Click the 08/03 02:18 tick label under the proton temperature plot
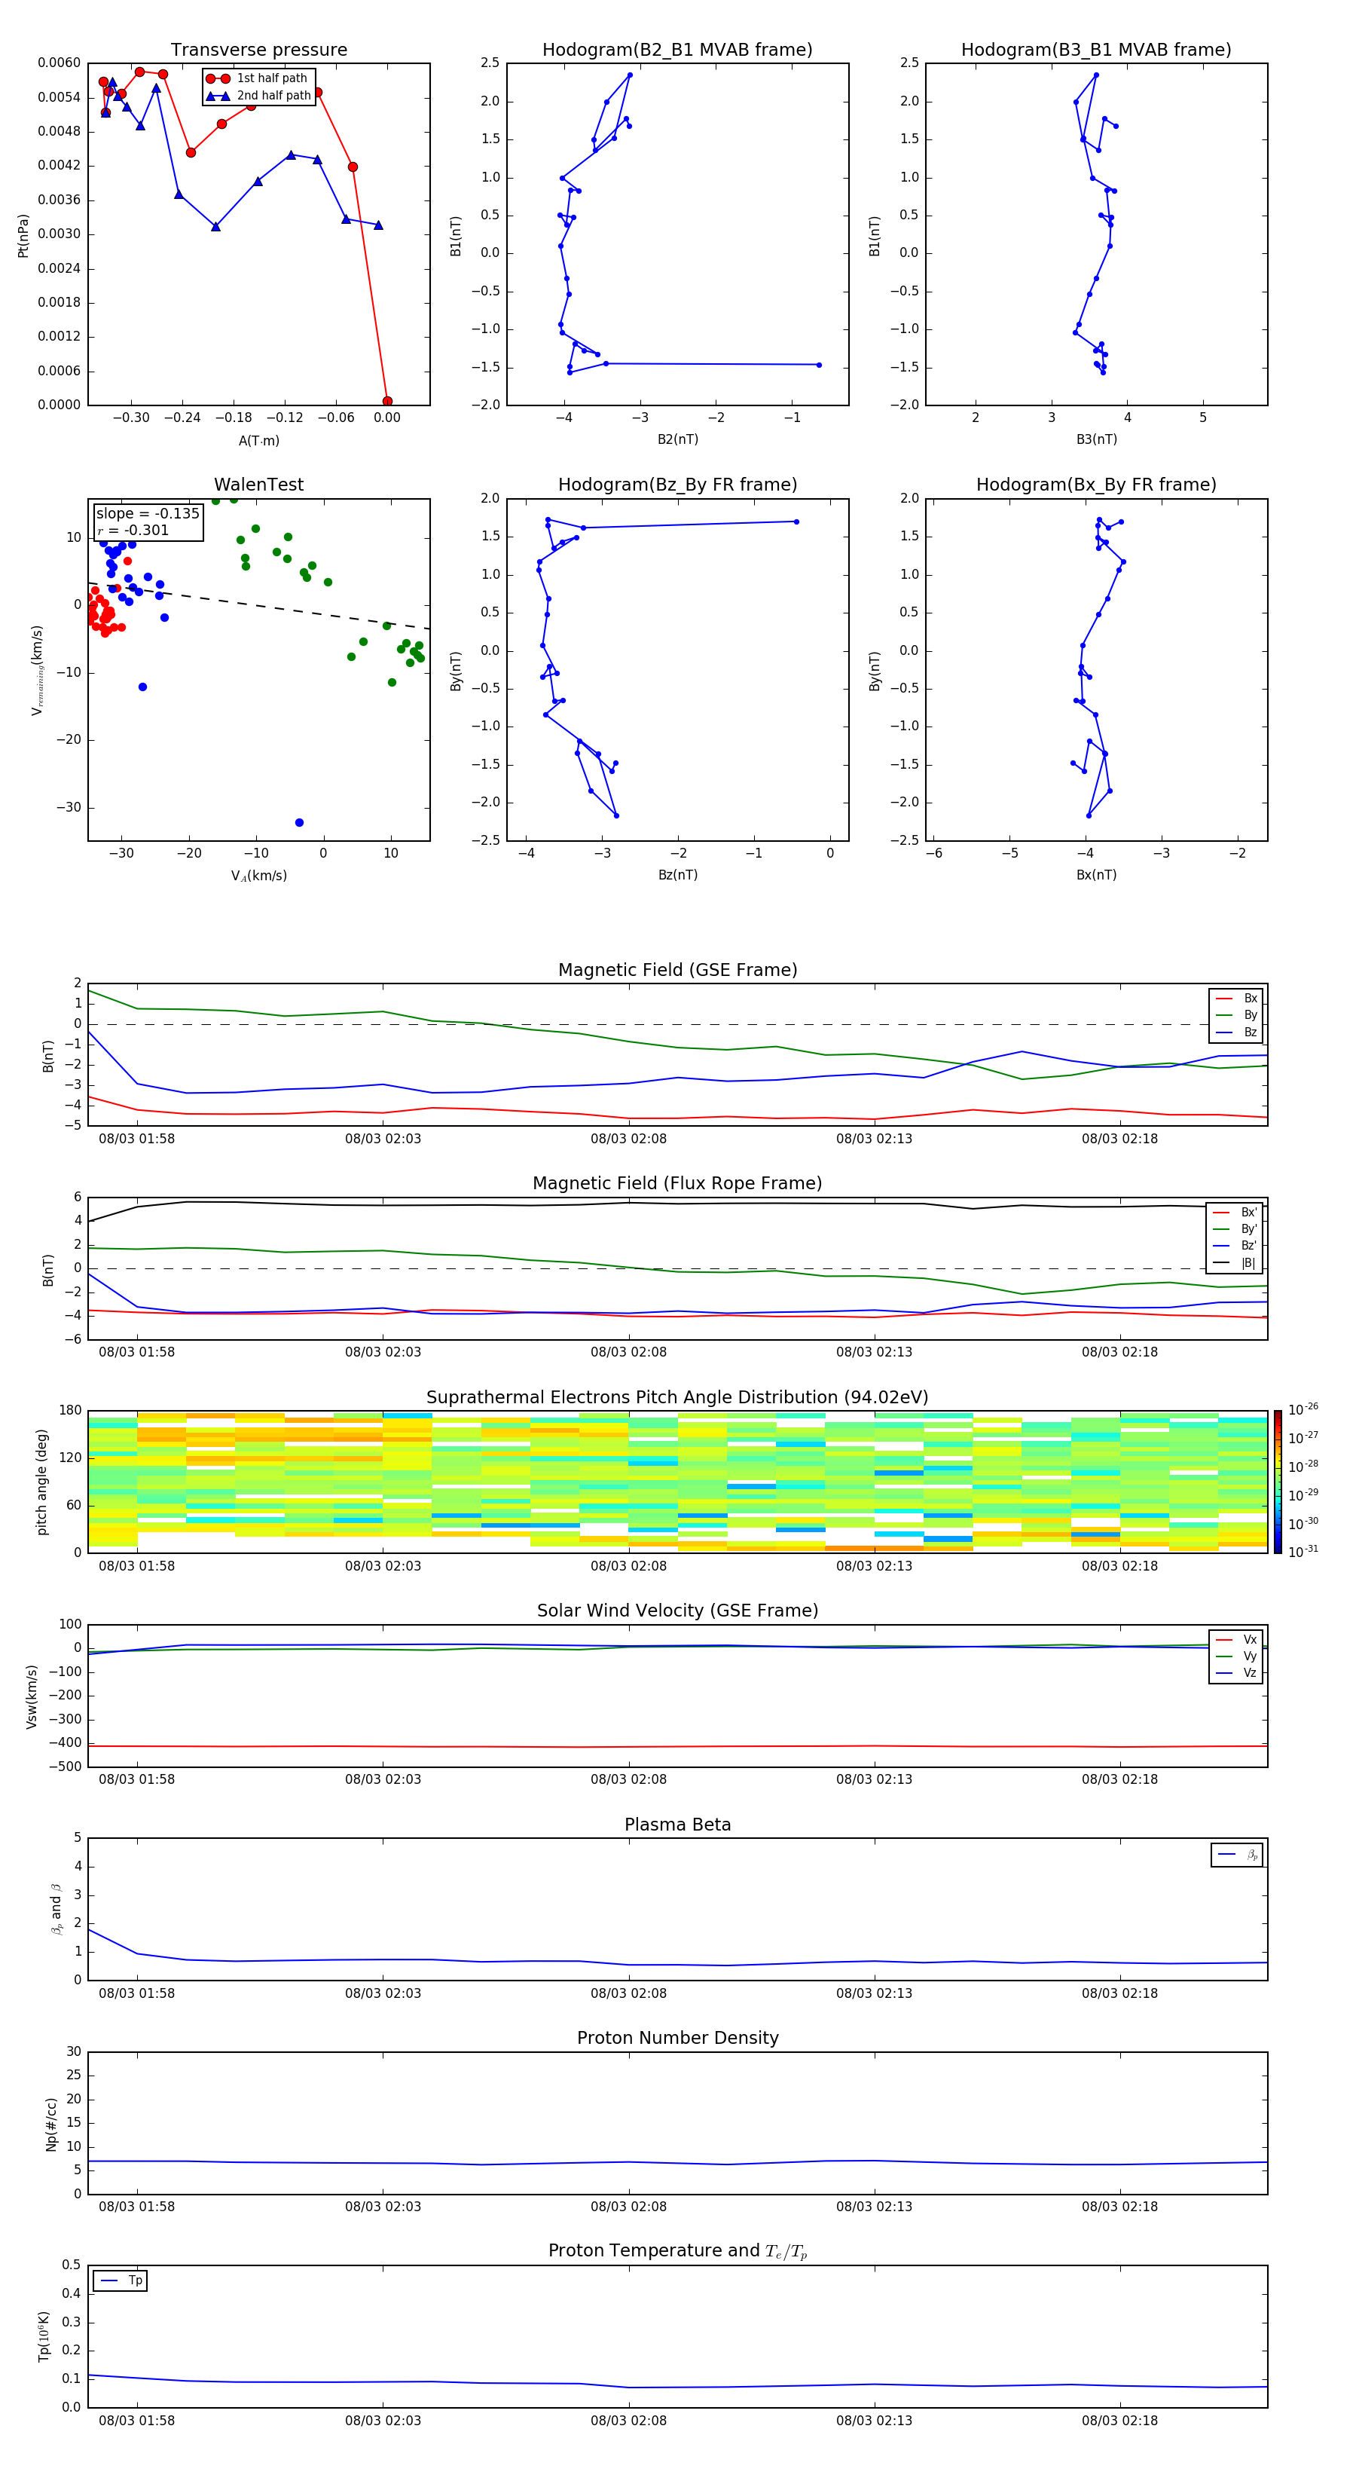 pos(1119,2421)
